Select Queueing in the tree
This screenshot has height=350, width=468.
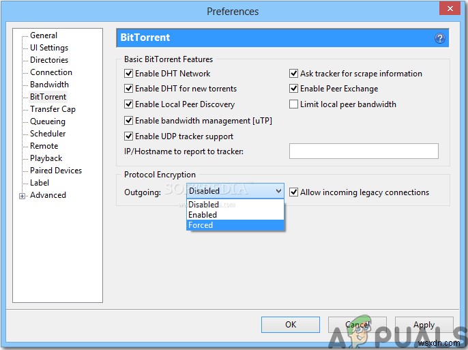pyautogui.click(x=48, y=121)
